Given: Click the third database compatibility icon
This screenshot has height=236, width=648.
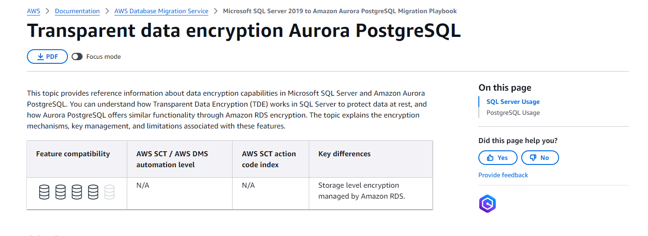Looking at the screenshot, I should coord(77,192).
